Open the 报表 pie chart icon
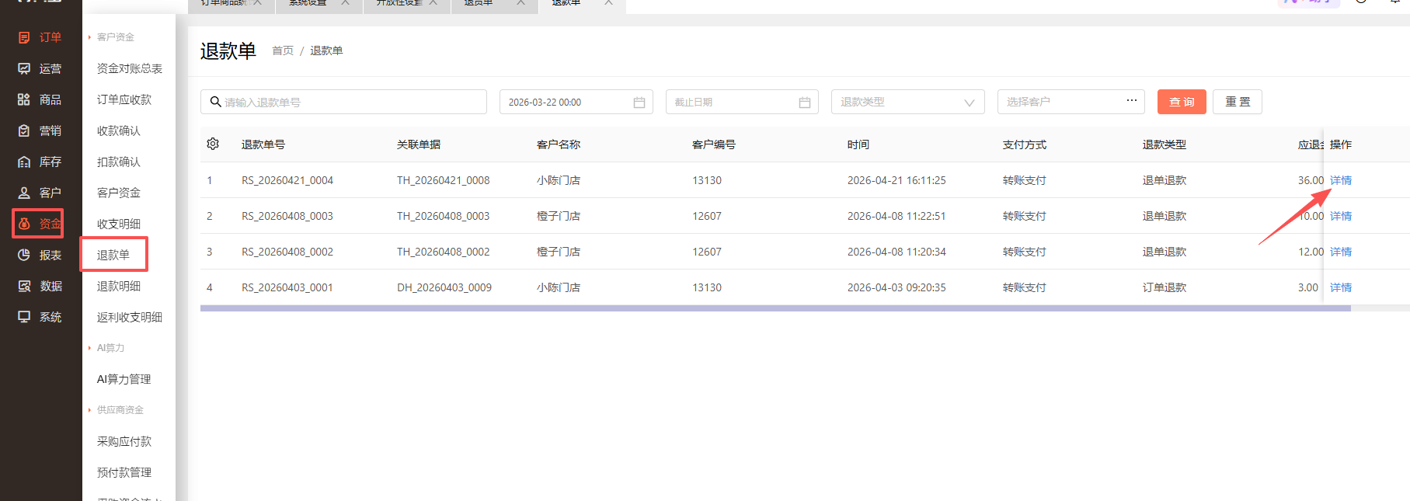This screenshot has height=501, width=1410. click(24, 255)
